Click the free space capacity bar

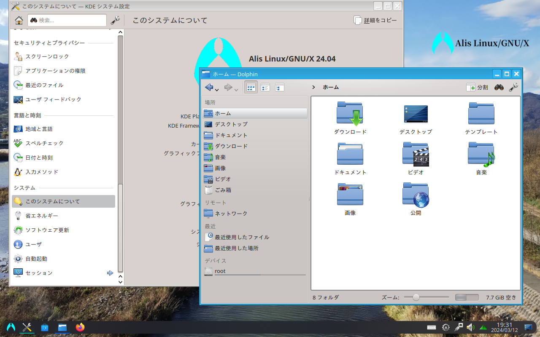(x=467, y=297)
